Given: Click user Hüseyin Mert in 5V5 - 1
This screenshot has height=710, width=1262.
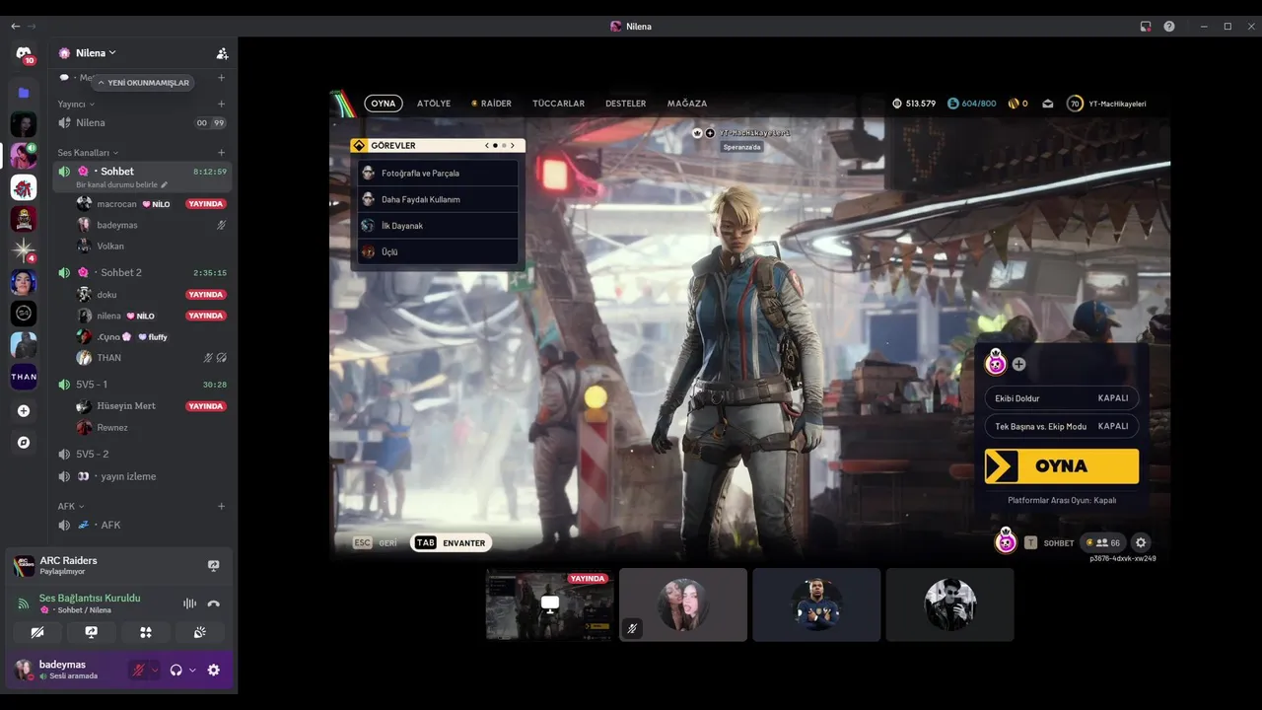Looking at the screenshot, I should (x=126, y=406).
